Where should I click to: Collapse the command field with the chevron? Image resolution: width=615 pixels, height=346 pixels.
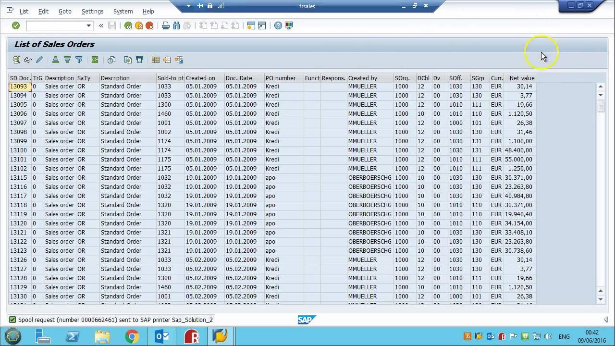coord(101,25)
